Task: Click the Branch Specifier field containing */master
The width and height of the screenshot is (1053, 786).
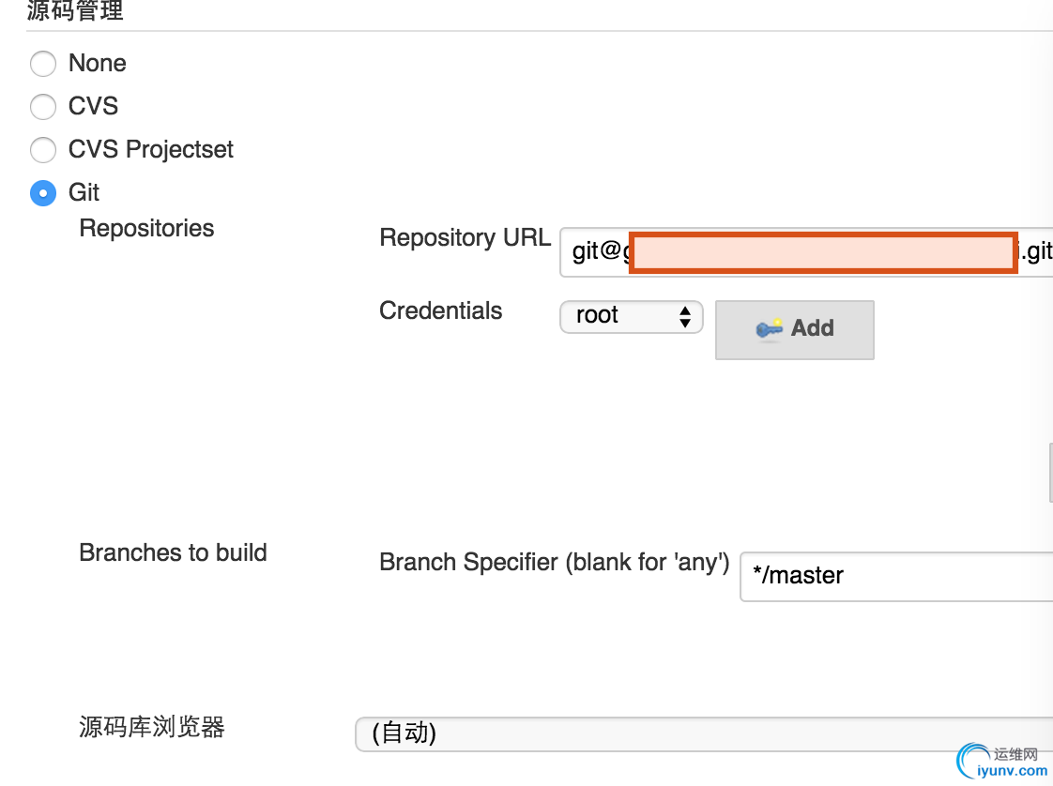Action: (x=896, y=576)
